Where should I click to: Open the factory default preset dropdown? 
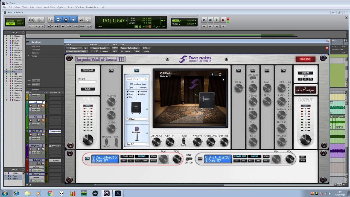[x=100, y=48]
